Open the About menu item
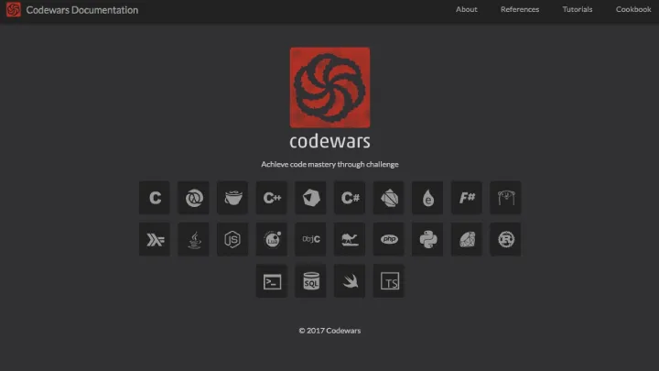Viewport: 659px width, 371px height. [x=467, y=9]
